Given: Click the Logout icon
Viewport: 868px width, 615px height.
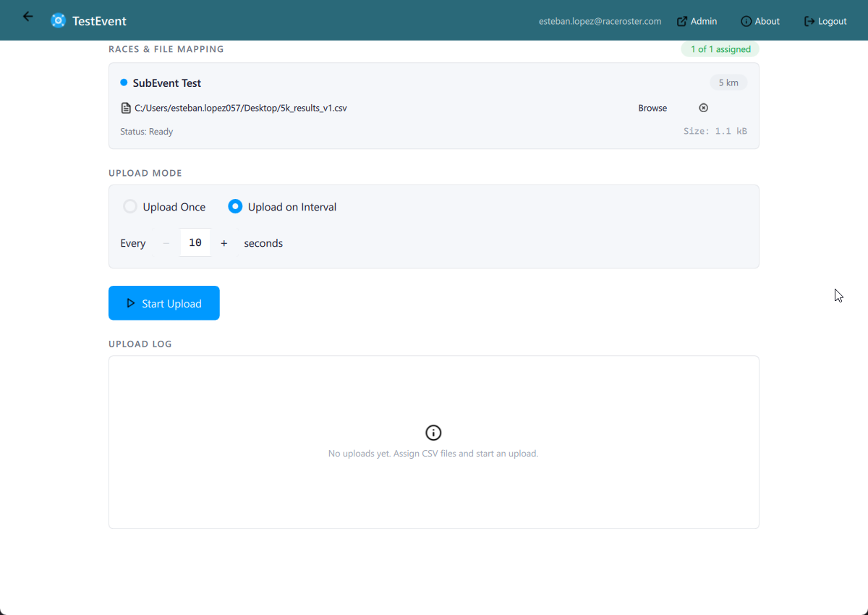Looking at the screenshot, I should 809,22.
